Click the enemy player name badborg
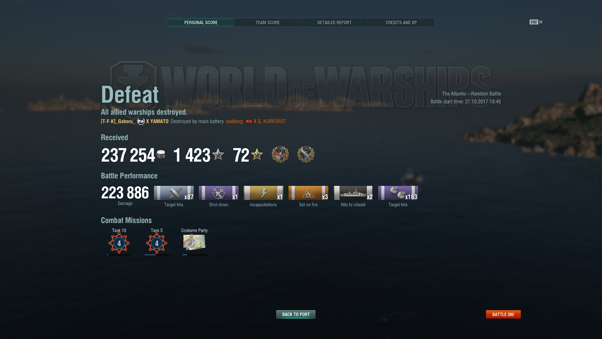 point(234,121)
